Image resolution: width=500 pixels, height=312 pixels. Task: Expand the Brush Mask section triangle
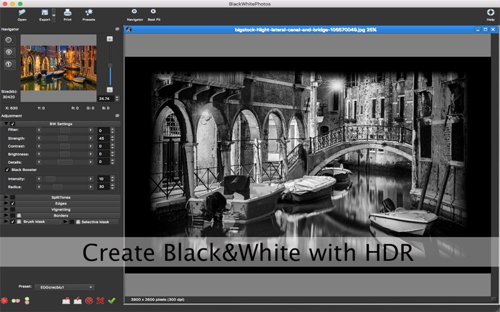point(6,222)
